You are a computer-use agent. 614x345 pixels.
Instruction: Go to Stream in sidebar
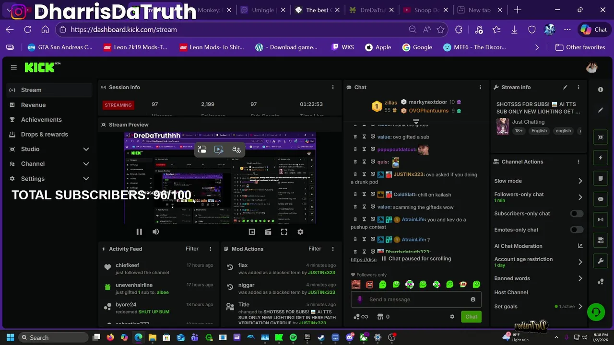tap(49, 90)
